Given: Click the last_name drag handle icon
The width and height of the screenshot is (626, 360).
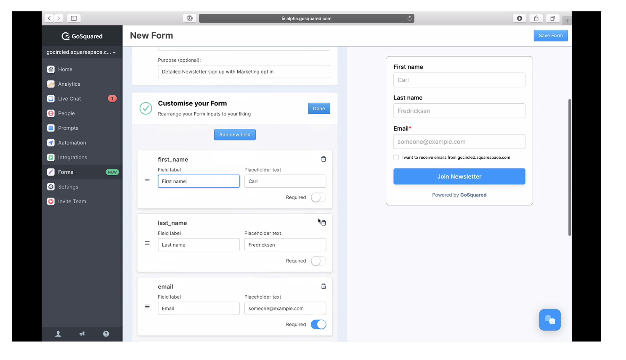Looking at the screenshot, I should click(x=147, y=243).
